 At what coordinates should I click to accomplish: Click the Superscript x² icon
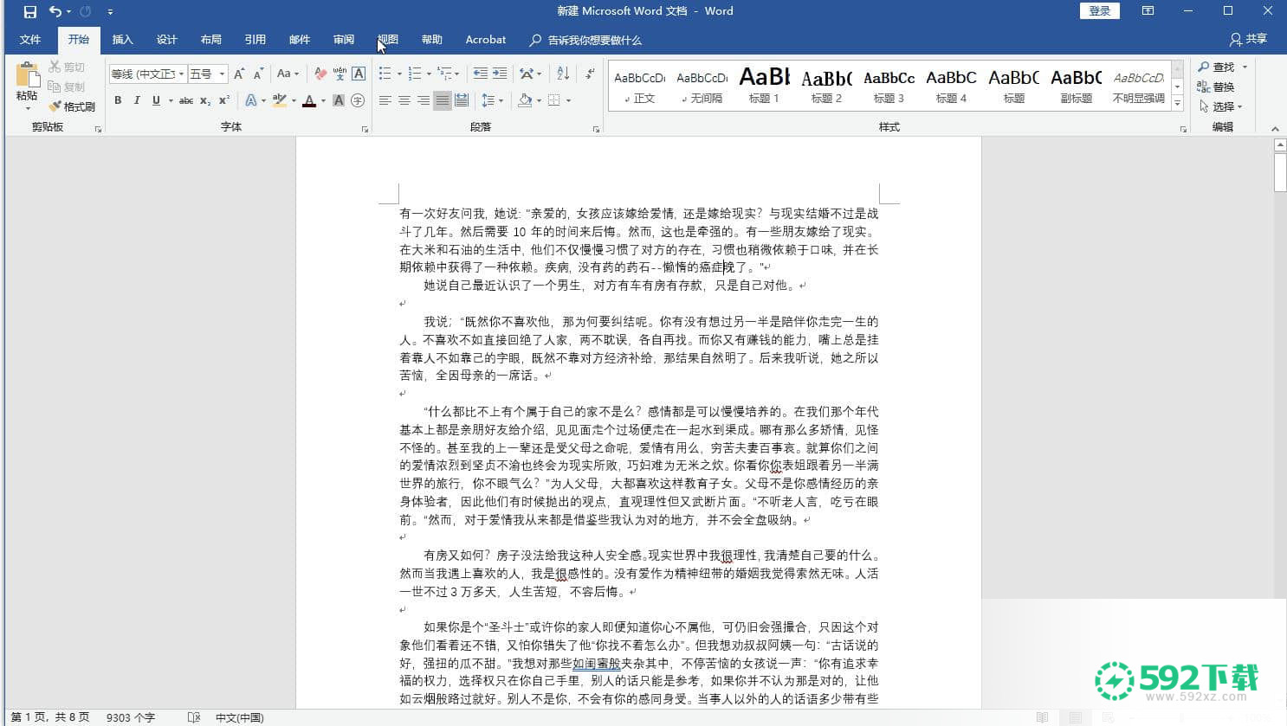[x=223, y=100]
